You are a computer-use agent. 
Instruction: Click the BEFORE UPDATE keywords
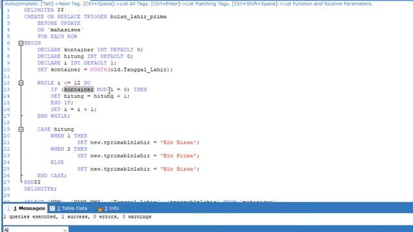pyautogui.click(x=59, y=23)
